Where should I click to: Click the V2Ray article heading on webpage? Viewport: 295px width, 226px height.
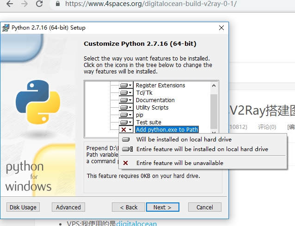pyautogui.click(x=262, y=110)
